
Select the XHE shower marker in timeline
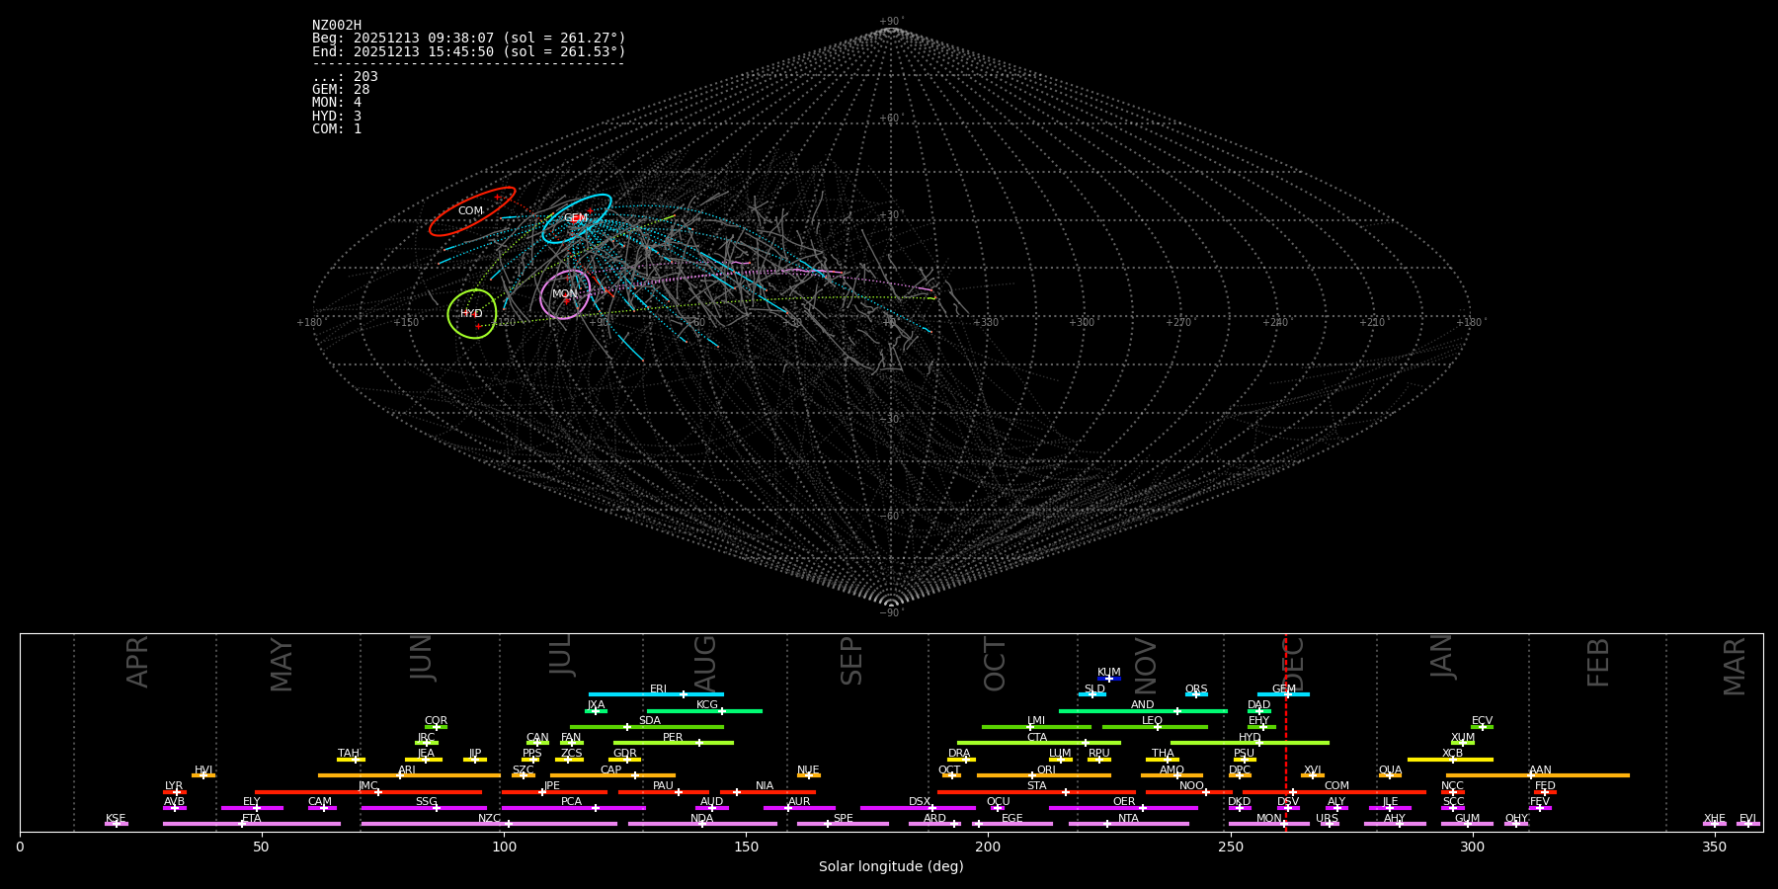[1715, 824]
